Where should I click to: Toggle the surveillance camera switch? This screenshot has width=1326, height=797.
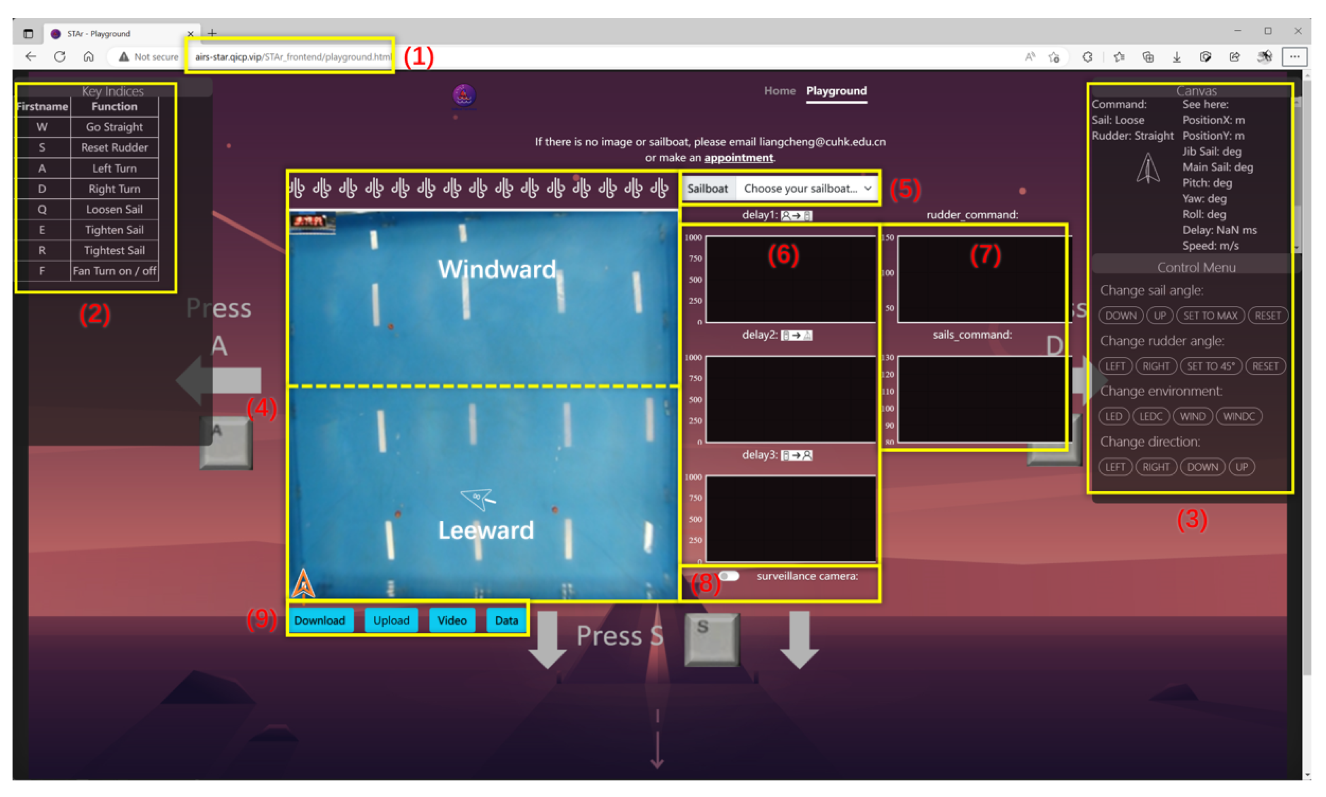pyautogui.click(x=729, y=576)
